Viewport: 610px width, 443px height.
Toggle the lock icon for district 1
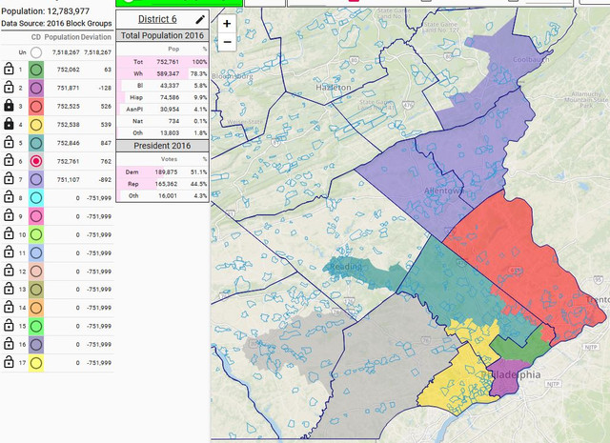coord(9,70)
